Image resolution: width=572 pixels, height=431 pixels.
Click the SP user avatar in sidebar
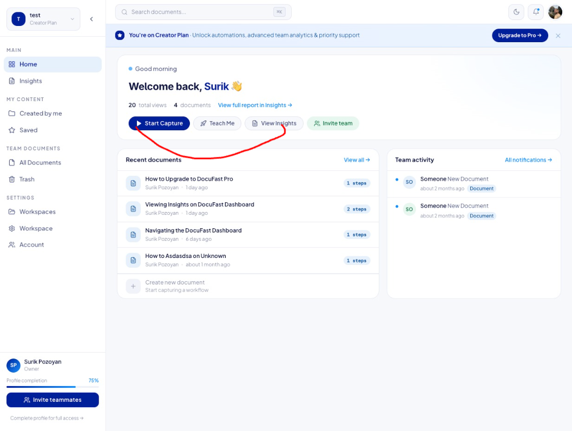pyautogui.click(x=14, y=365)
